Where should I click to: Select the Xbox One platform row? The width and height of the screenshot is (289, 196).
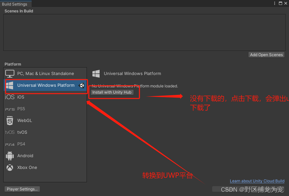click(45, 168)
